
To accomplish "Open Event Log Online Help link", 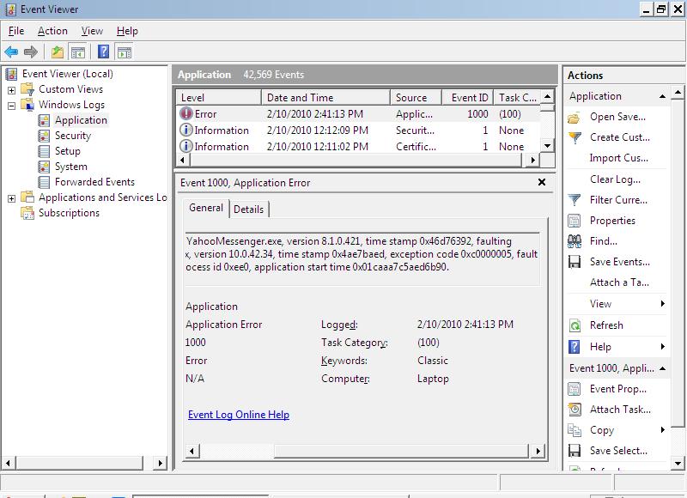I will click(x=239, y=415).
